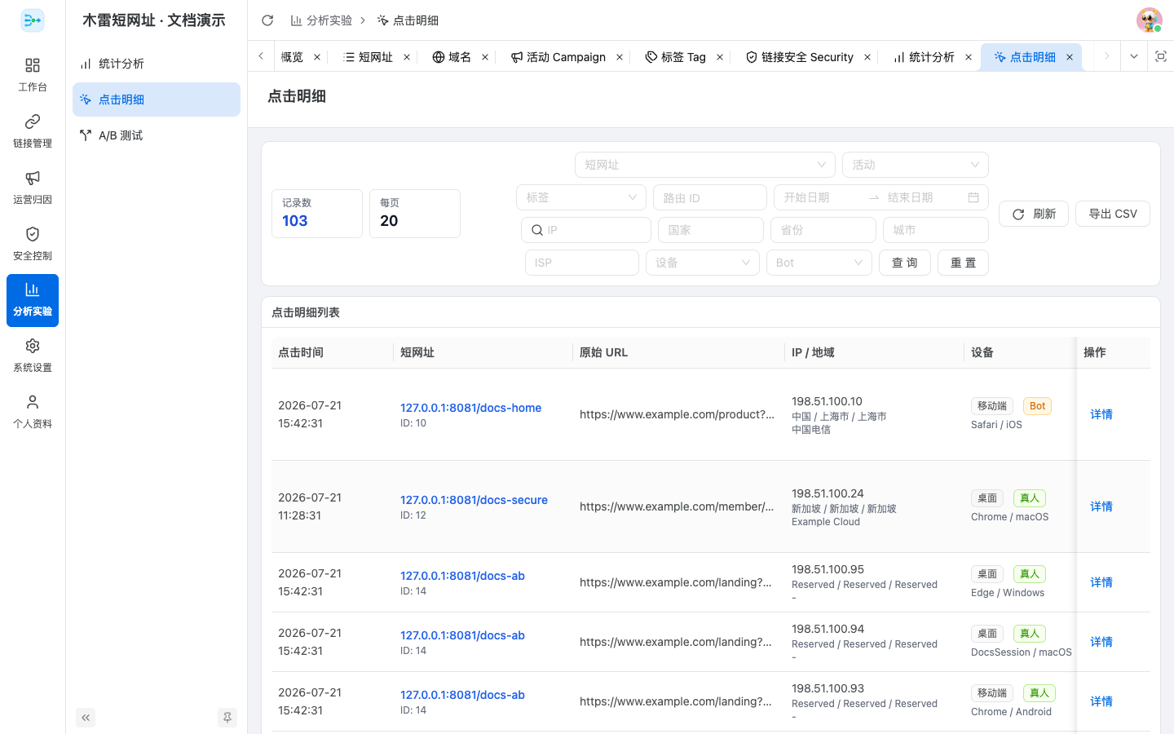
Task: Open 详情 for the 198.51.100.95 row
Action: pos(1101,582)
